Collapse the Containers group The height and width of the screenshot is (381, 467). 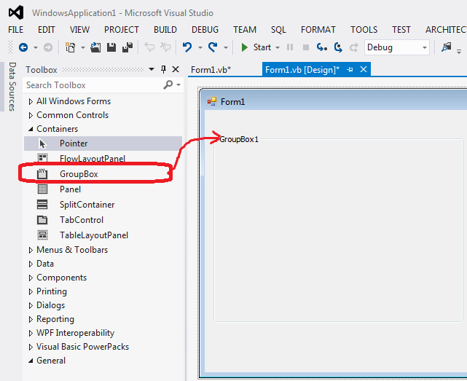pyautogui.click(x=31, y=129)
